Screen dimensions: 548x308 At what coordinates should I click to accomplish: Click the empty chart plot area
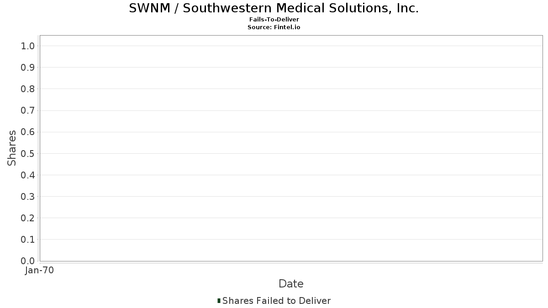(x=291, y=148)
